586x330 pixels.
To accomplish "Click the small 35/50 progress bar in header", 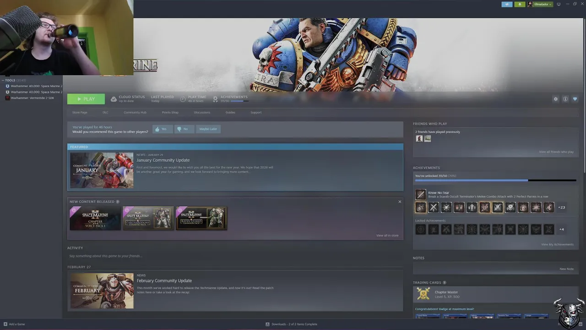I will click(240, 101).
